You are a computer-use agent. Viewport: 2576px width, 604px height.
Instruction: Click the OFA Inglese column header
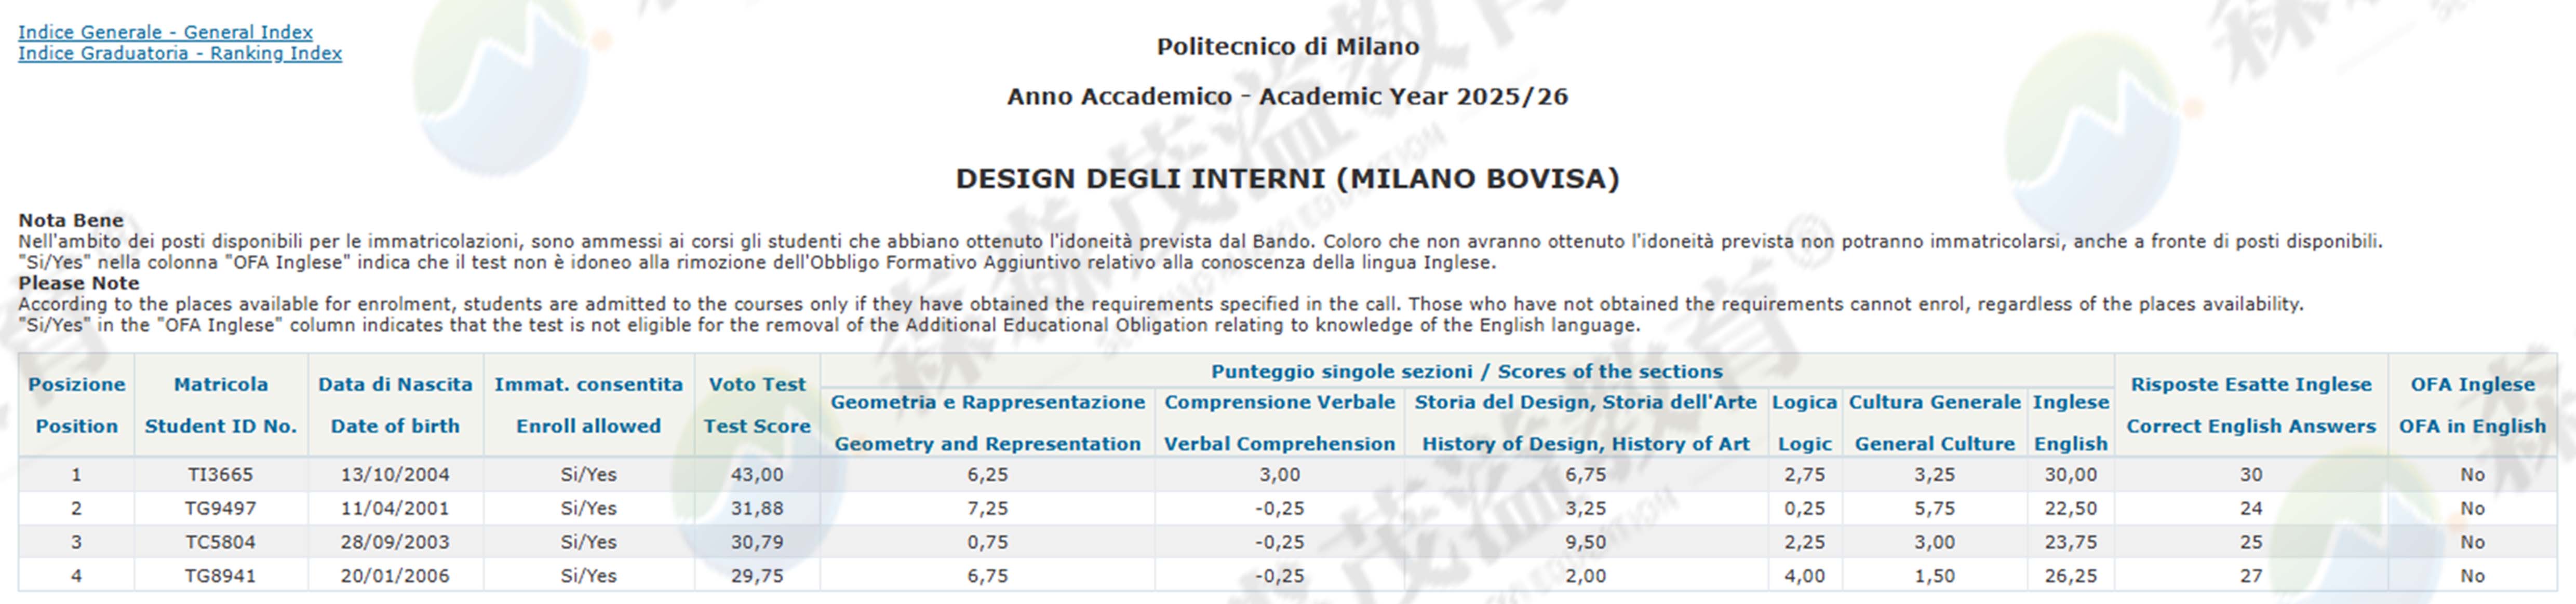click(2472, 405)
